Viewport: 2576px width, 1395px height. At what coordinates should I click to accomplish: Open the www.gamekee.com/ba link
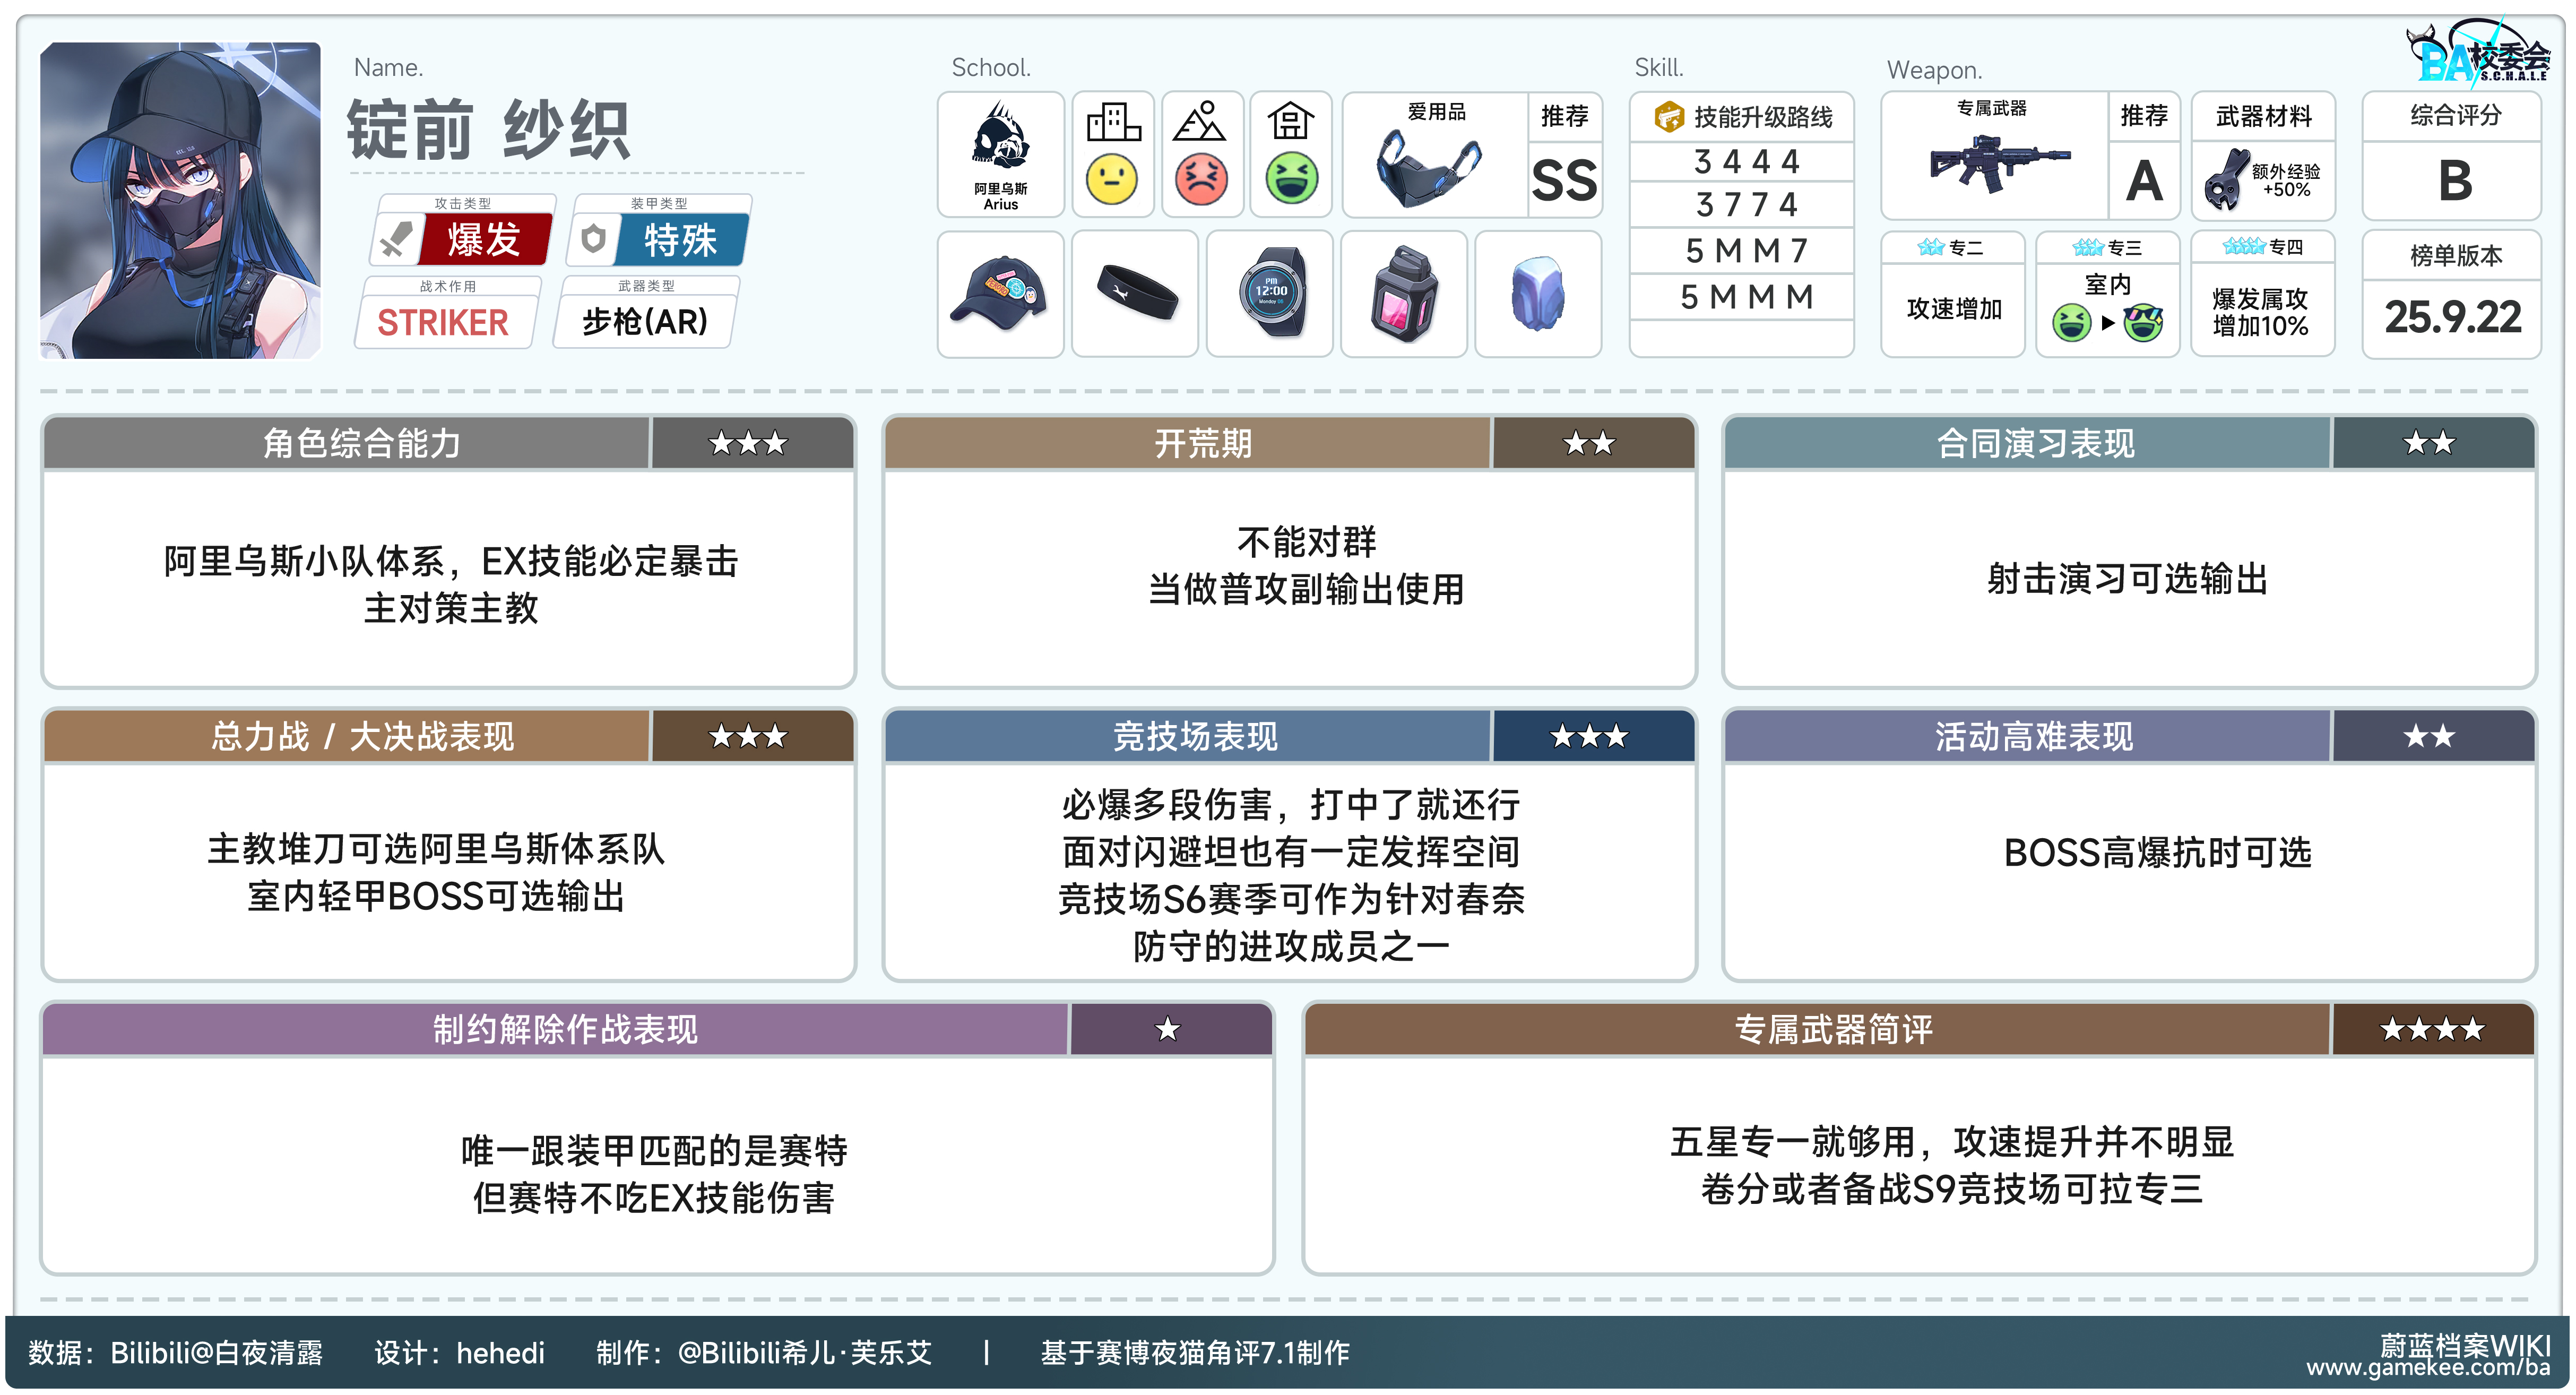pos(2427,1368)
